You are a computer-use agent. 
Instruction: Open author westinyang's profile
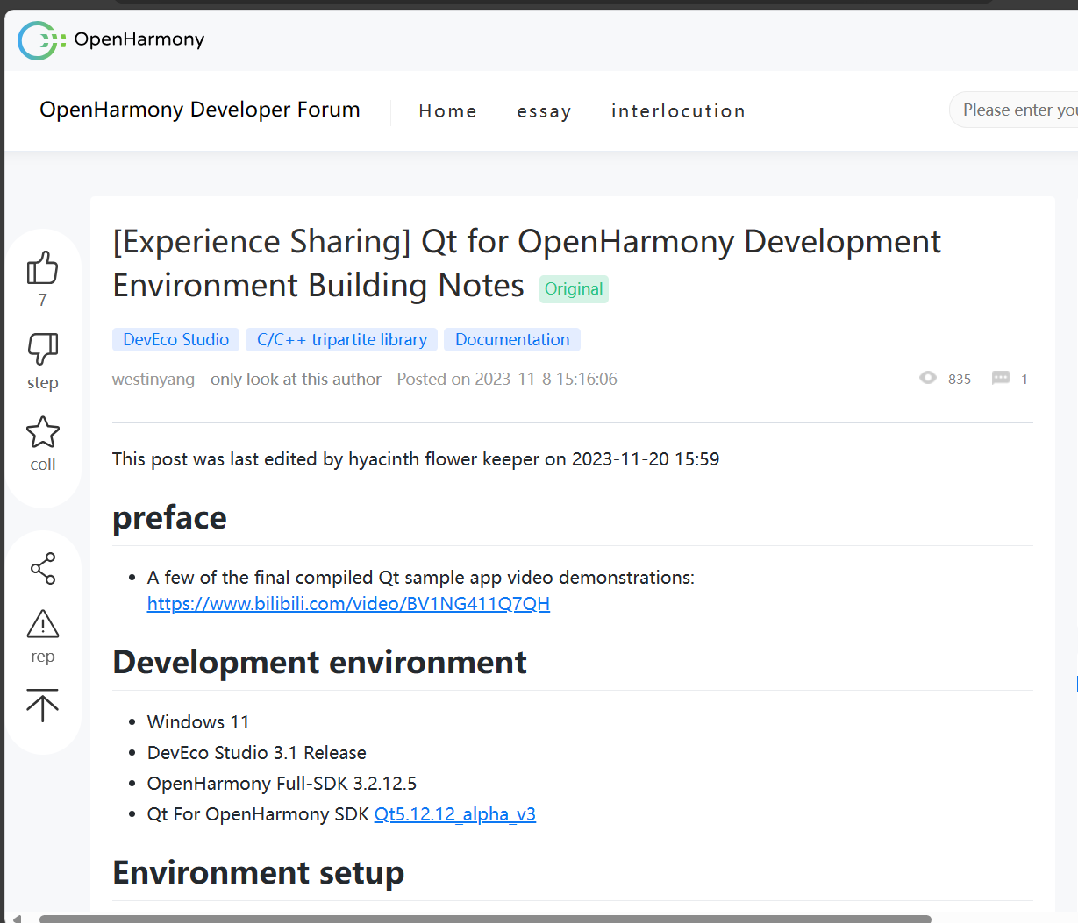click(153, 379)
